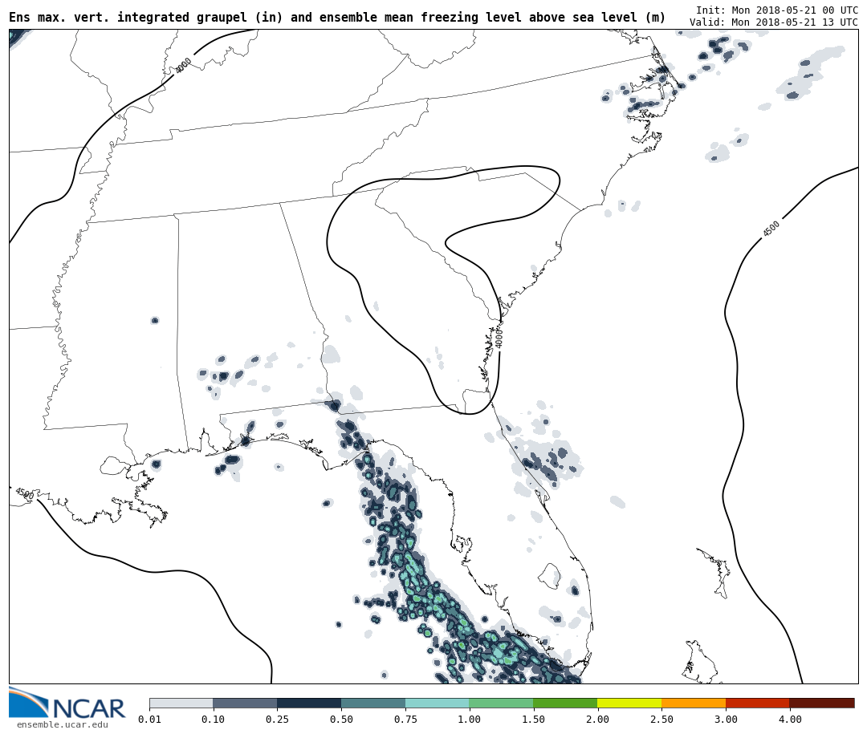Screen dimensions: 867x734
Task: Click the bright green 1.00–1.50 colorbar swatch
Action: [501, 703]
